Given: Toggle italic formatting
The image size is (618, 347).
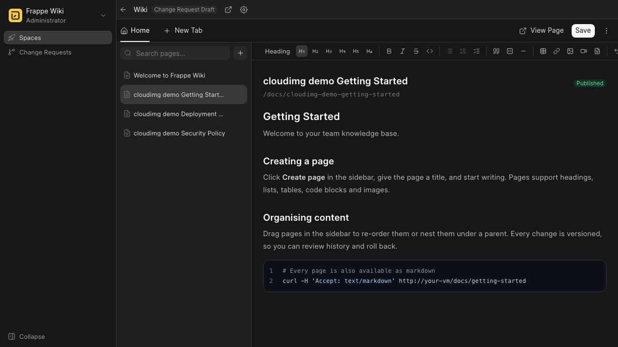Looking at the screenshot, I should (403, 51).
